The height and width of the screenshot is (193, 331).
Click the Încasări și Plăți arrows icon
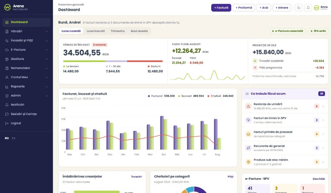pyautogui.click(x=7, y=40)
